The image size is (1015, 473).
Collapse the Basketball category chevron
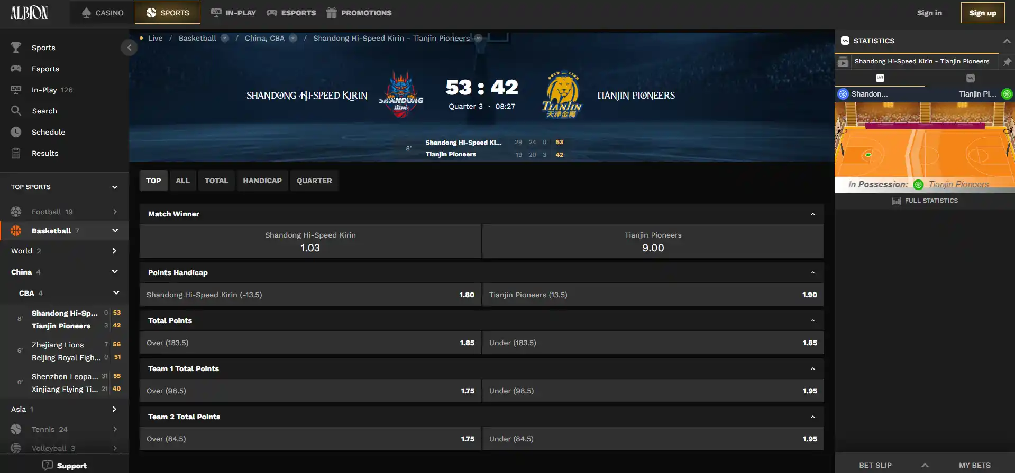(x=115, y=231)
